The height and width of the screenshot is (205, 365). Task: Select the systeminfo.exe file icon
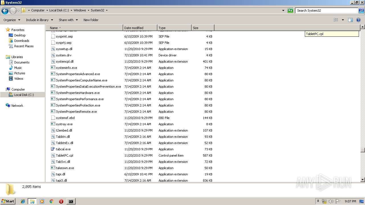[x=53, y=68]
